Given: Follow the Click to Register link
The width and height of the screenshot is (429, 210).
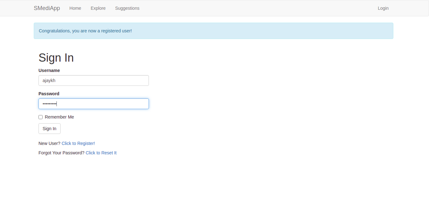Looking at the screenshot, I should coord(78,143).
